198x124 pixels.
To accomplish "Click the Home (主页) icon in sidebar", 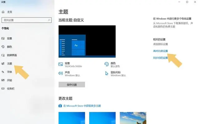I will (3, 12).
